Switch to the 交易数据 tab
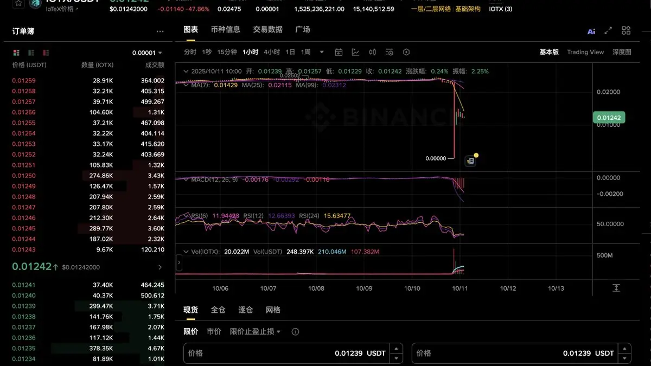Image resolution: width=651 pixels, height=366 pixels. click(267, 29)
